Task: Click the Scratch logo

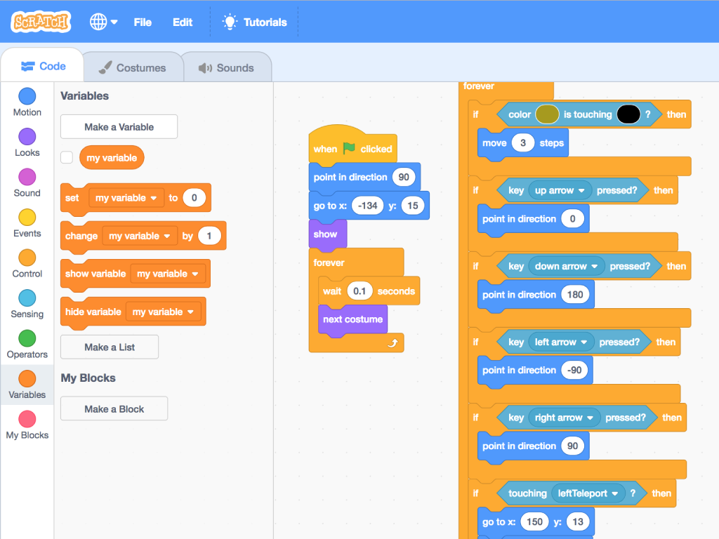Action: click(41, 22)
